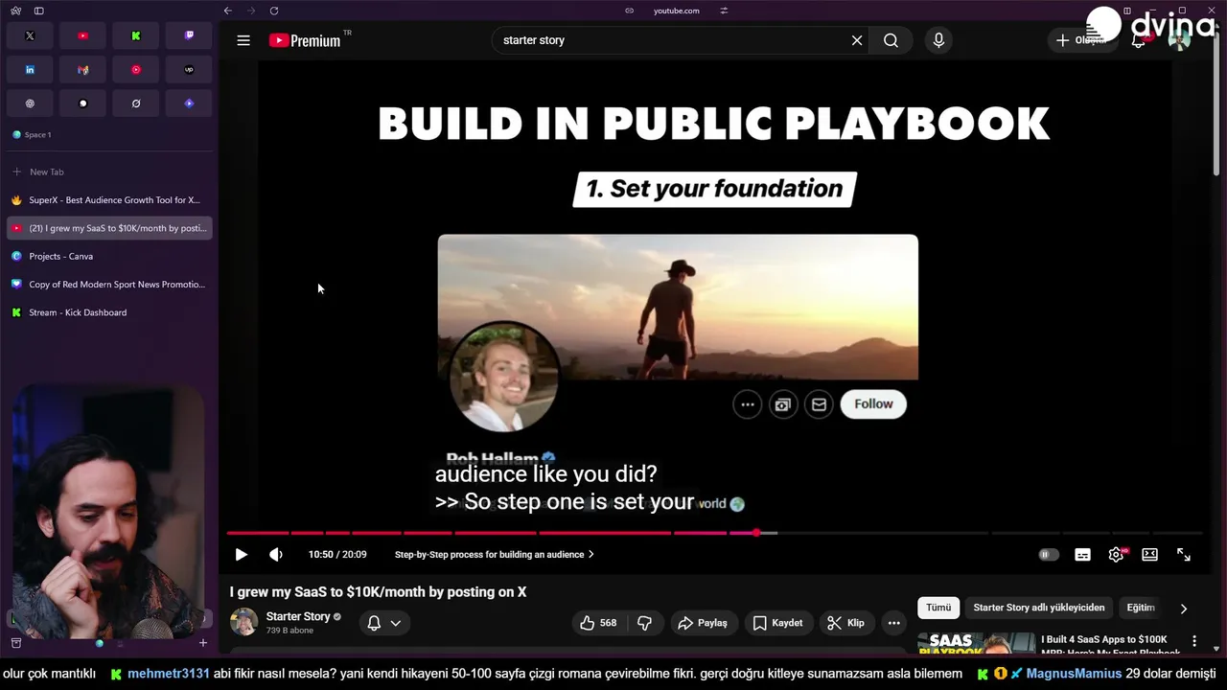The width and height of the screenshot is (1227, 690).
Task: Open the player settings gear
Action: pyautogui.click(x=1116, y=555)
